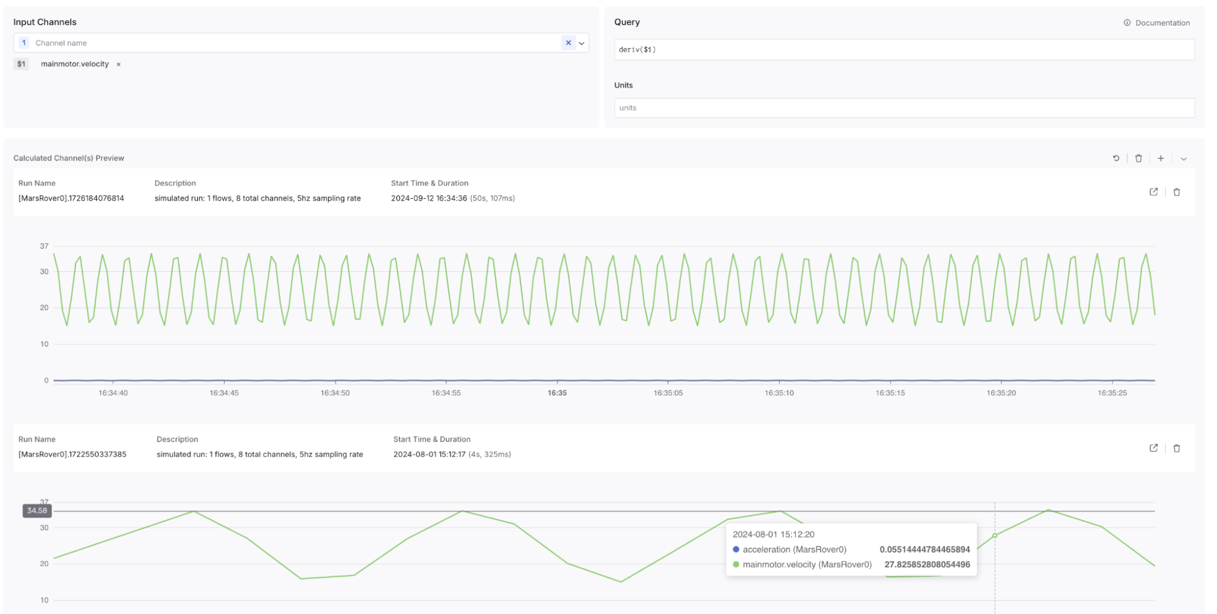This screenshot has width=1217, height=614.
Task: Click the reset icon in Calculated Channel(s) Preview header
Action: pos(1116,158)
